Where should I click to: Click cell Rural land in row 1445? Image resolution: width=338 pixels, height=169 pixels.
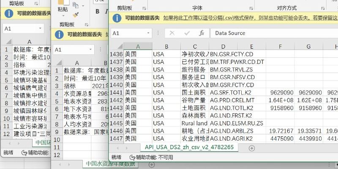tap(195, 123)
